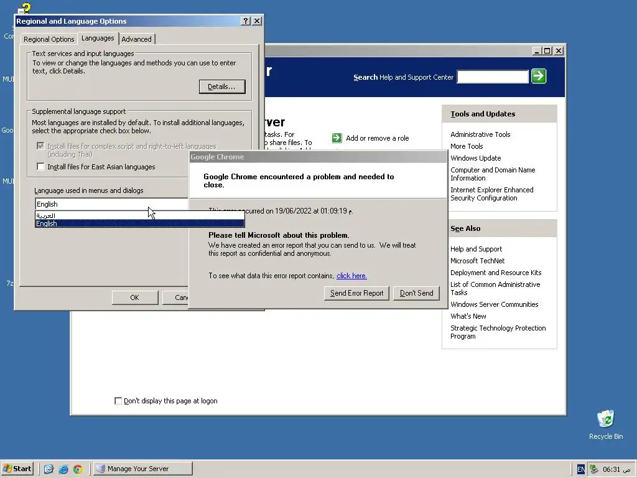Click the EN language indicator in tray
Screen dimensions: 637x478
[581, 469]
